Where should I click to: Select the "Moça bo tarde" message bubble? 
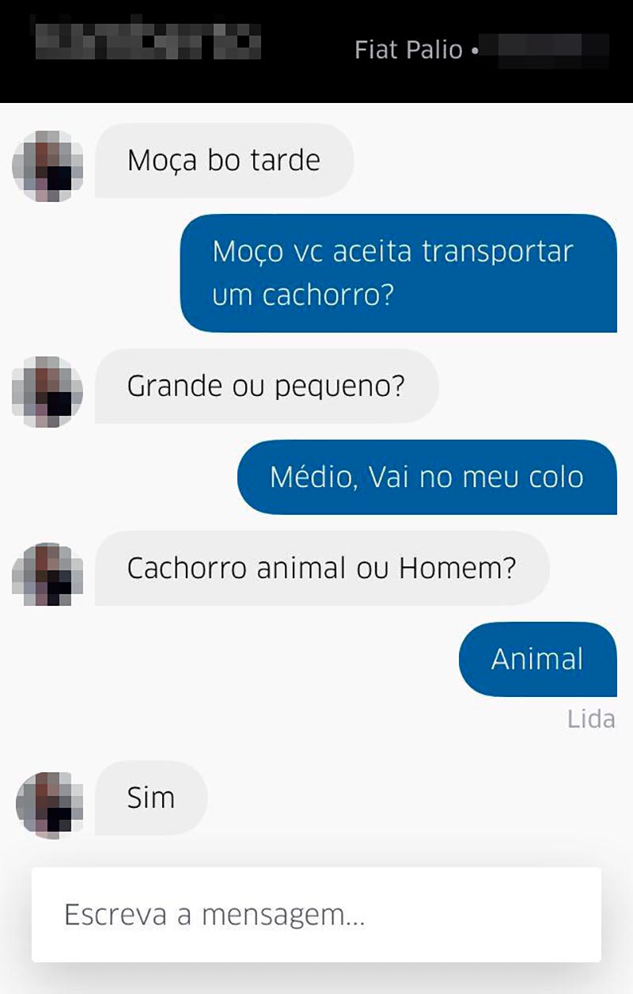(x=224, y=161)
